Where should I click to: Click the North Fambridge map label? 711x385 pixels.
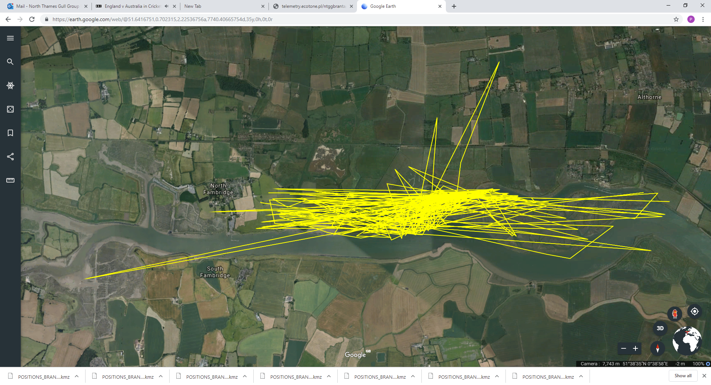click(x=218, y=189)
